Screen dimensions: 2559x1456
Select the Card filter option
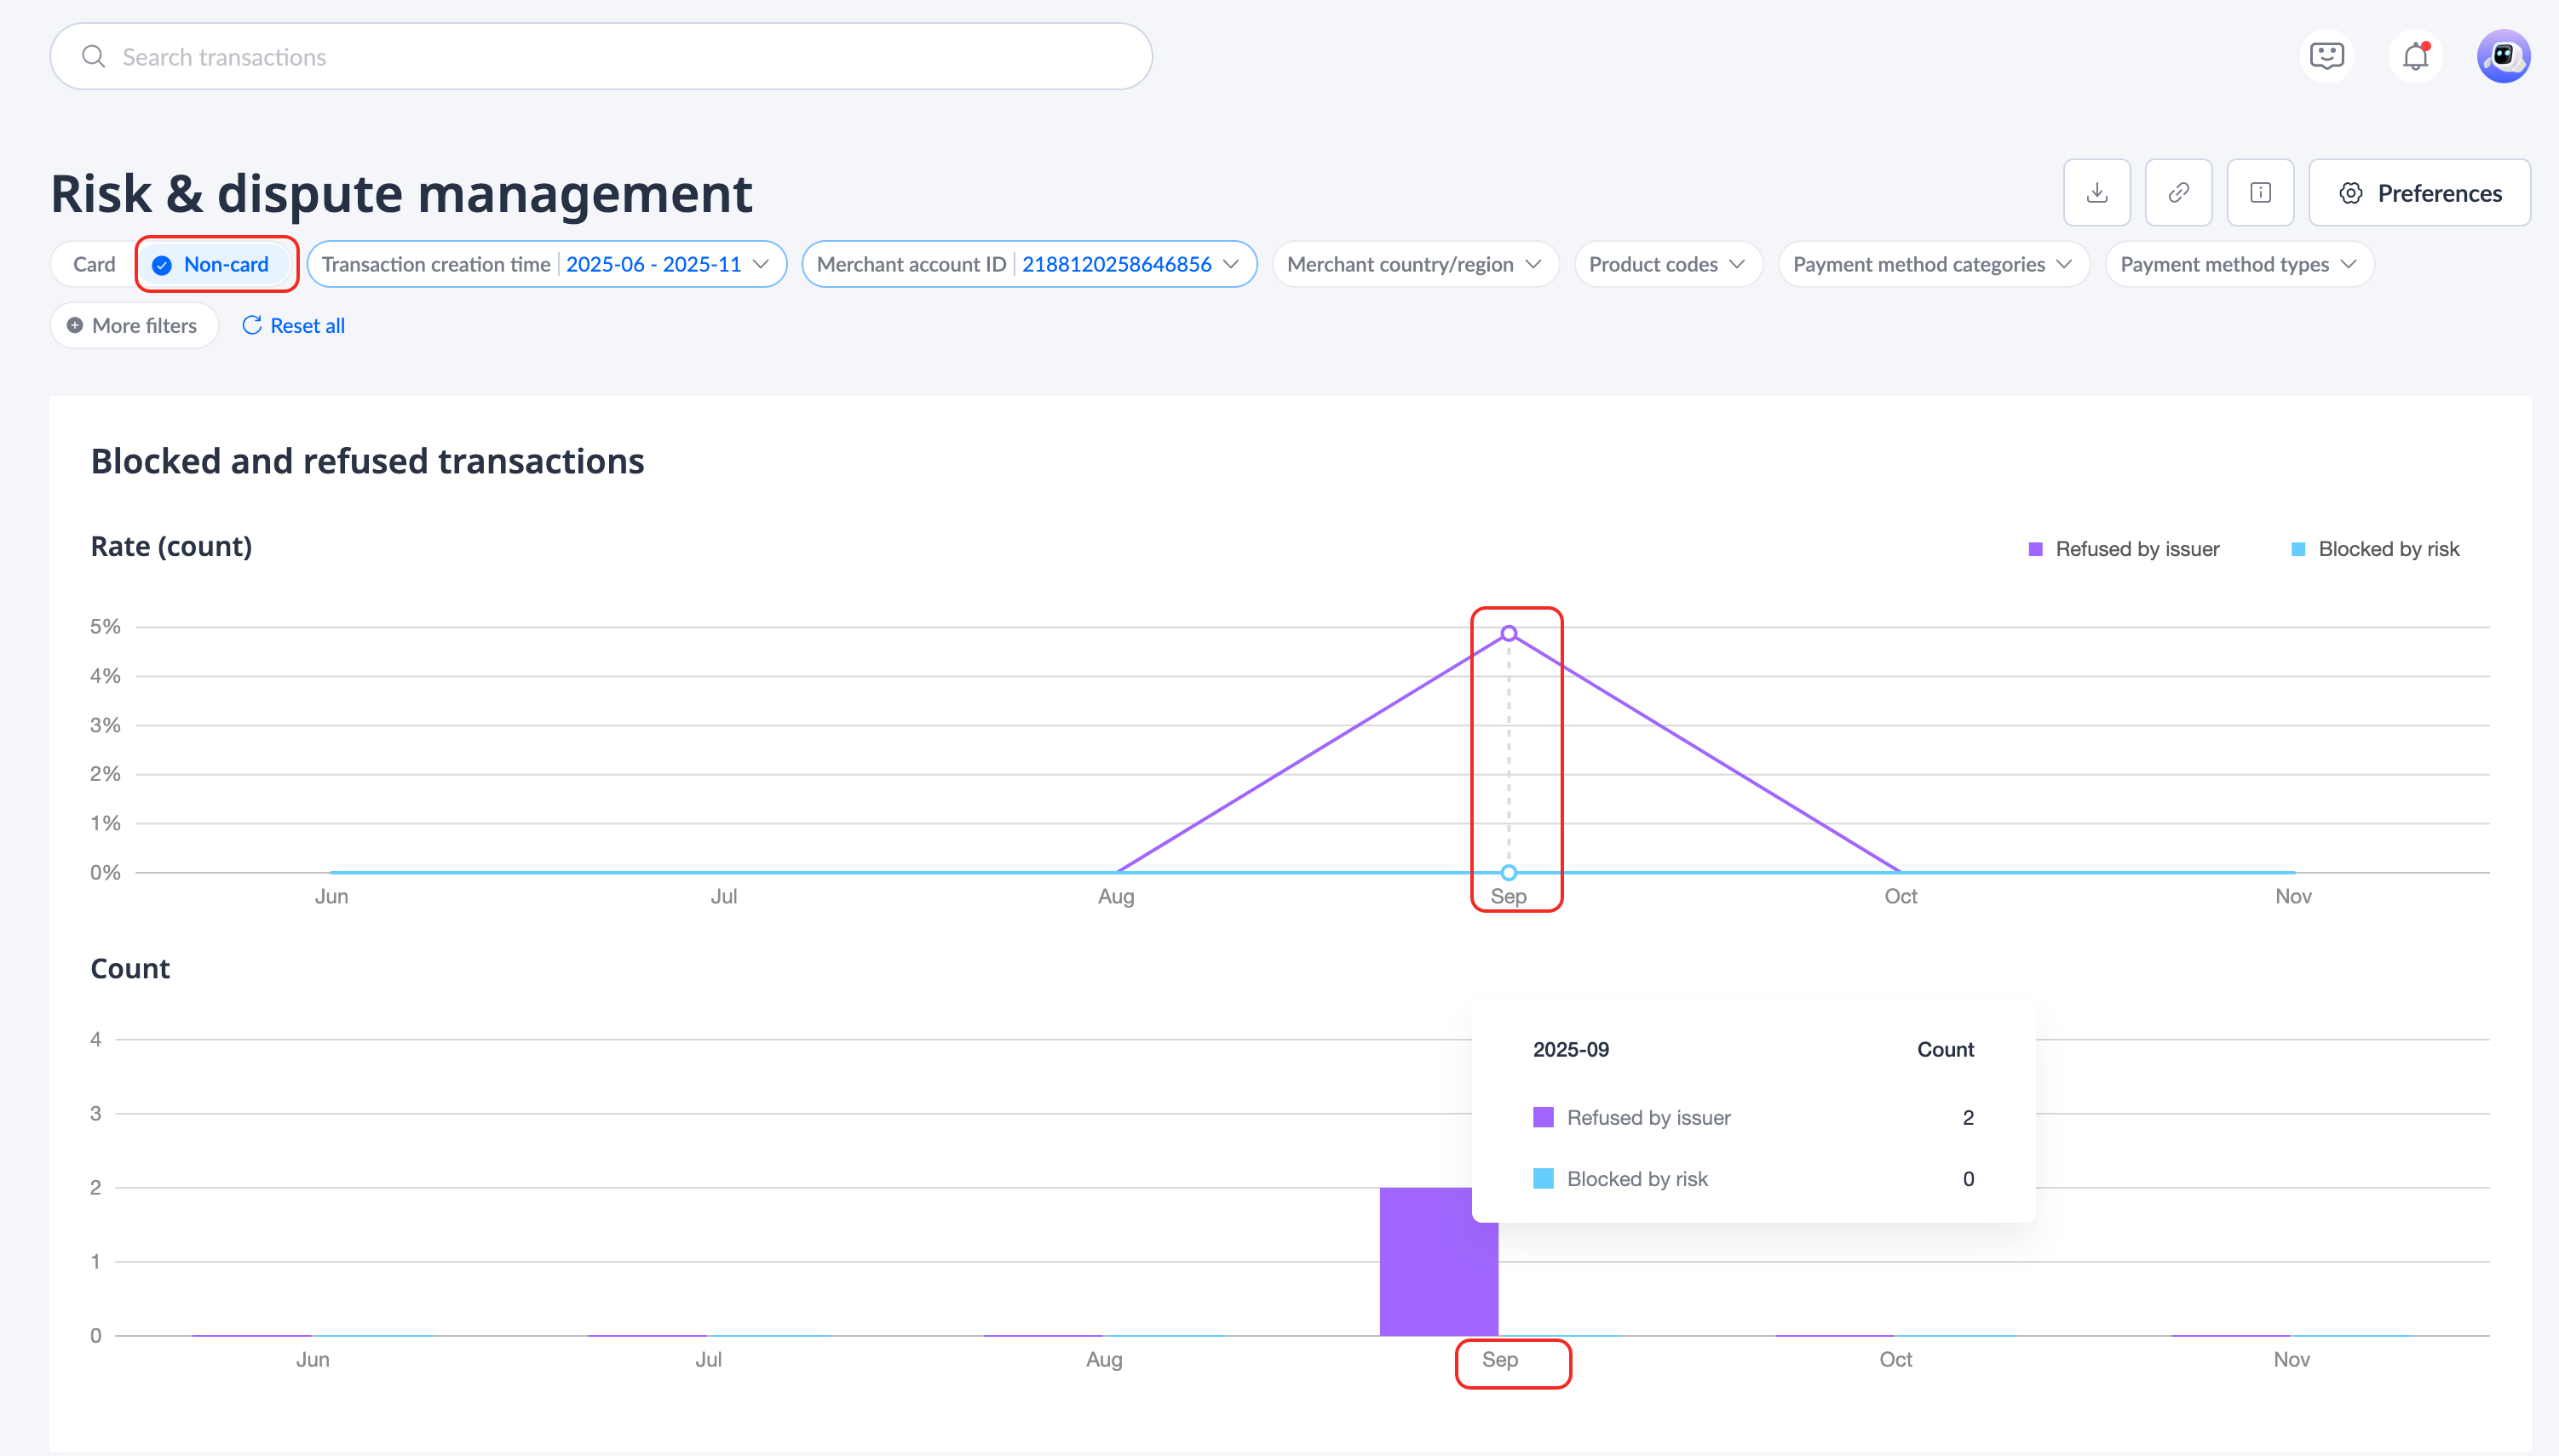(94, 265)
